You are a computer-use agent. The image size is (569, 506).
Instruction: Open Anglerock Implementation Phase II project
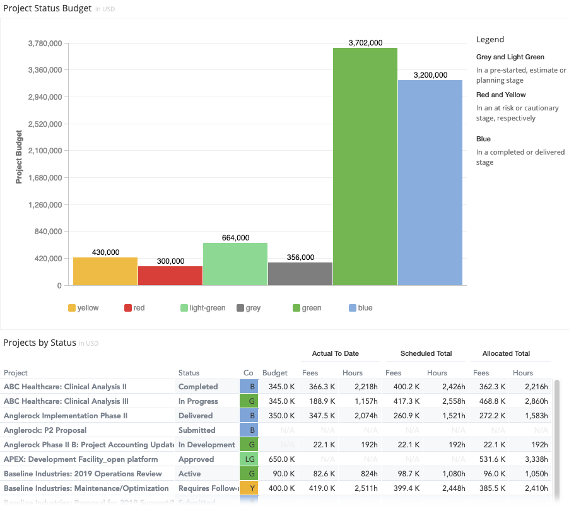pos(66,416)
